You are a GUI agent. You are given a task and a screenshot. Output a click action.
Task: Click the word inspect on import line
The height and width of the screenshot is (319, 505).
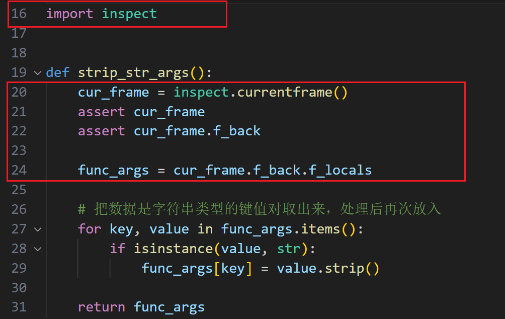(129, 14)
